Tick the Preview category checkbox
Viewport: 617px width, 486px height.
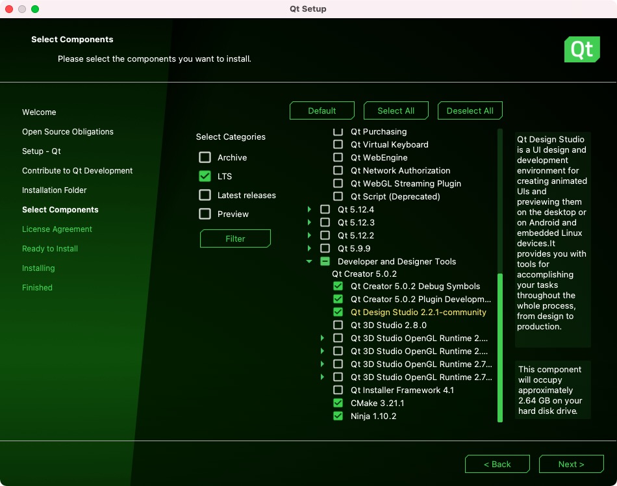205,214
